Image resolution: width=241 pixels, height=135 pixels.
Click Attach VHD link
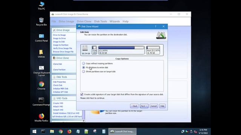(x=58, y=106)
